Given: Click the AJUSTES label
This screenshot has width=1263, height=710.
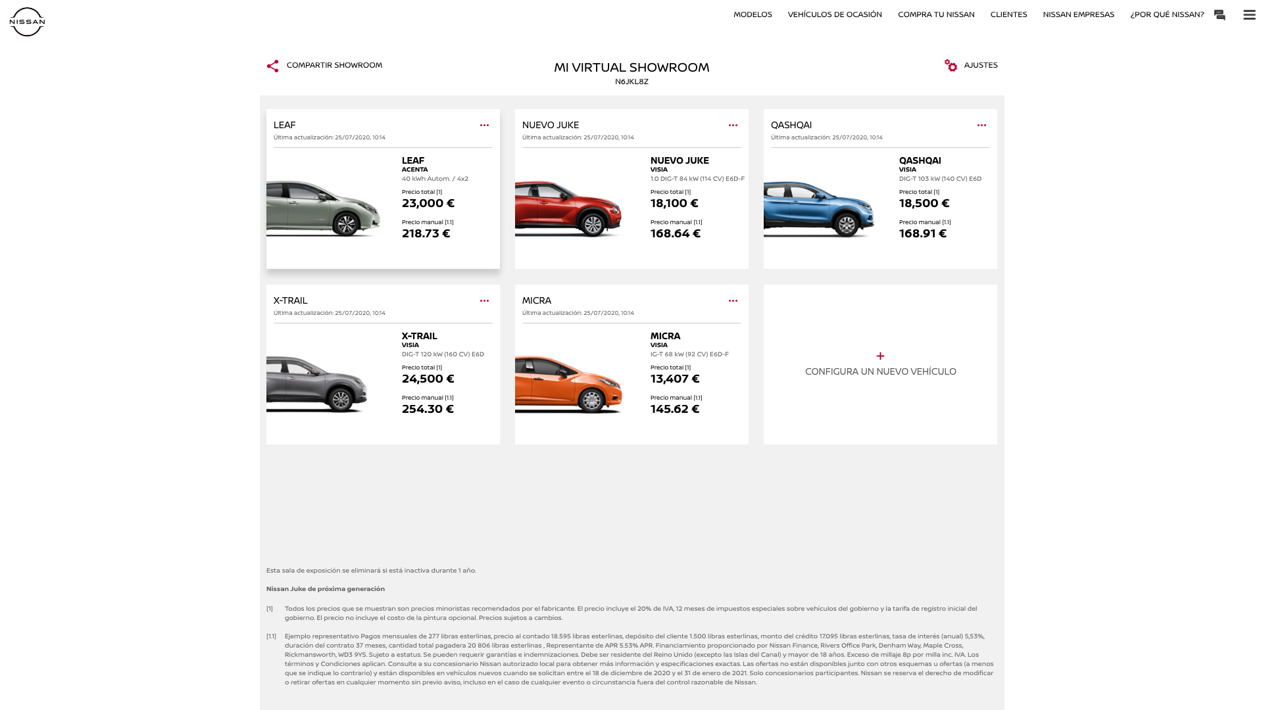Looking at the screenshot, I should [981, 65].
